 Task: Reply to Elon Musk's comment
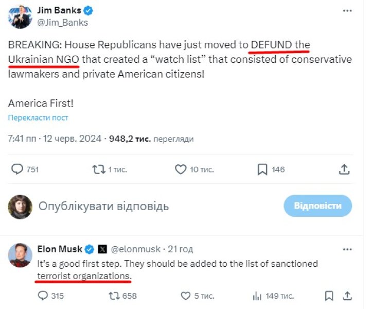[x=43, y=296]
